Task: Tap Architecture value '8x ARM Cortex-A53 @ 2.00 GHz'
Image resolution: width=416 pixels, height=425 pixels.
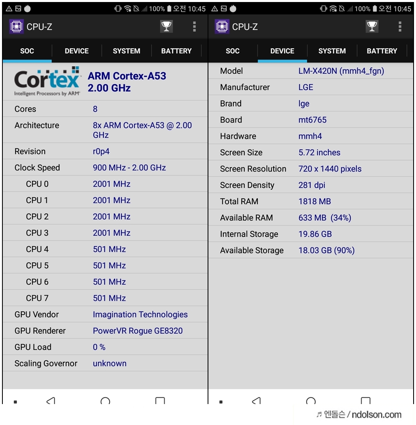Action: coord(142,130)
